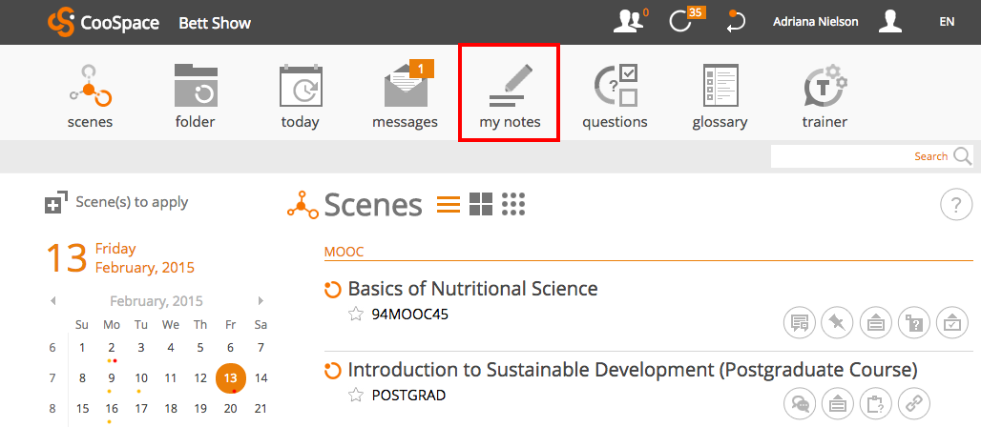Star the POSTGRAD course as favorite
Screen dimensions: 981x427
tap(356, 395)
